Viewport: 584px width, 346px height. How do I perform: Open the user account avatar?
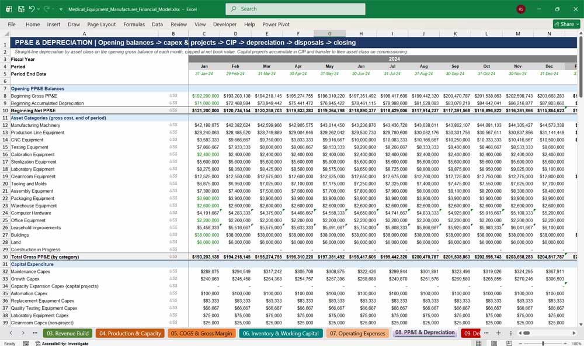(x=521, y=9)
